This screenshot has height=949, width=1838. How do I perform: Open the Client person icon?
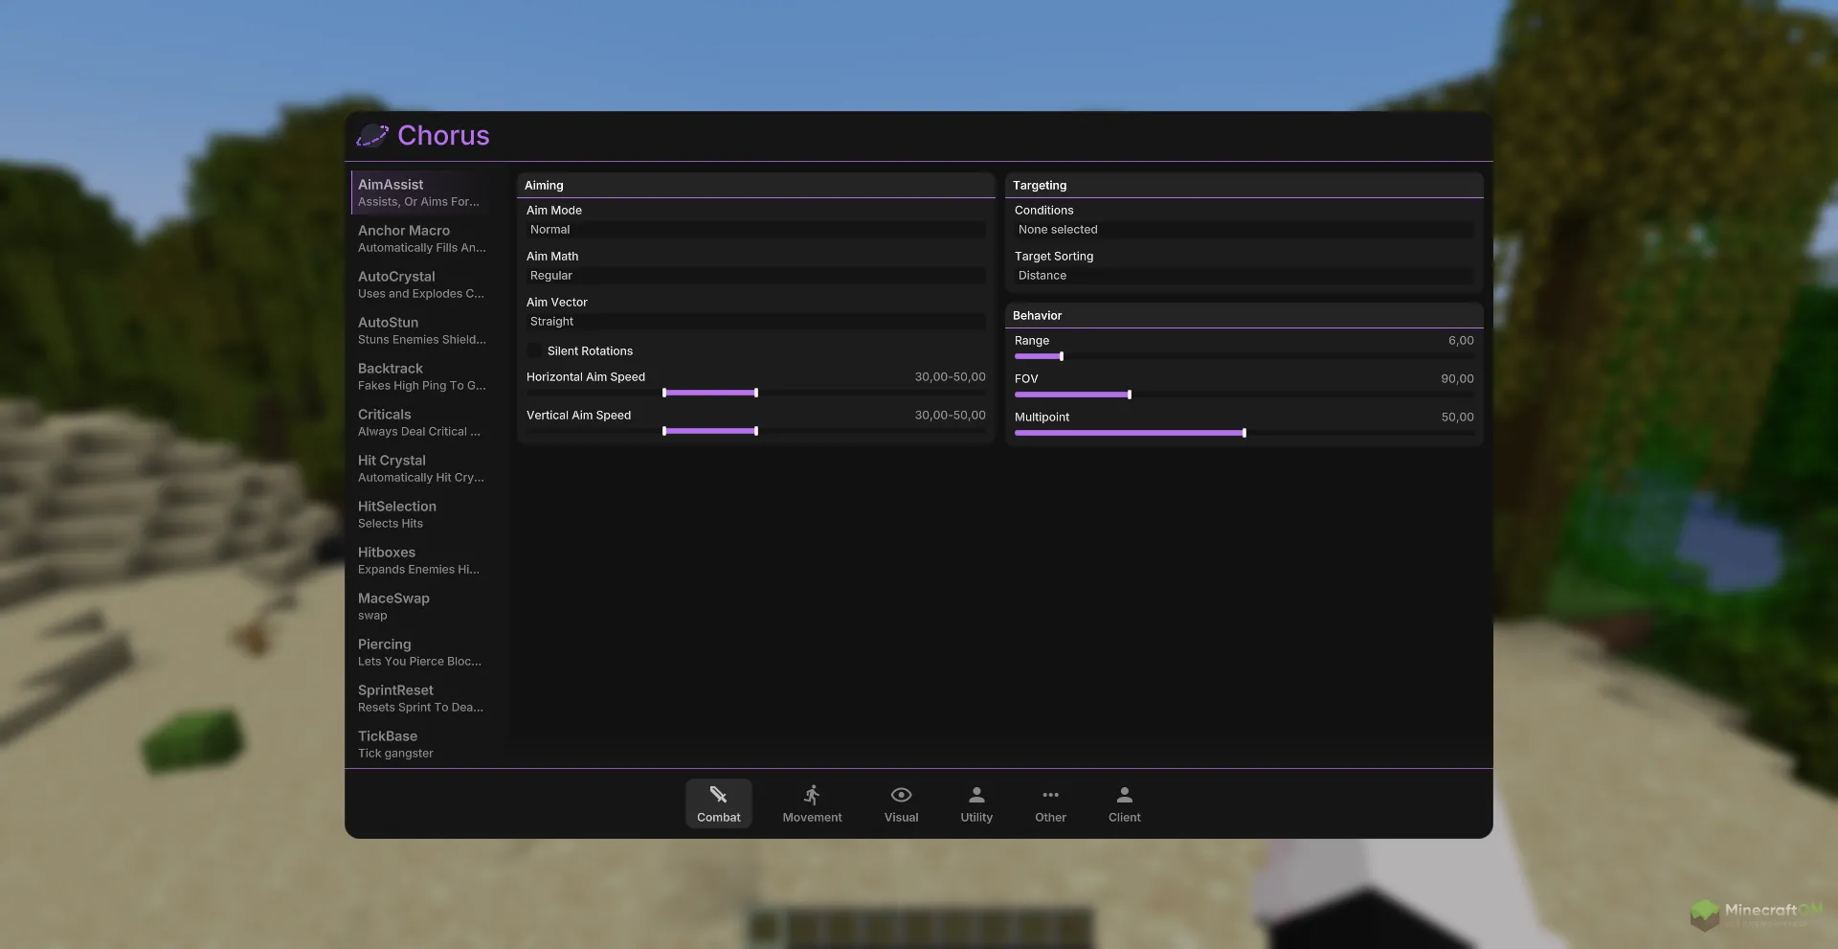pyautogui.click(x=1124, y=795)
